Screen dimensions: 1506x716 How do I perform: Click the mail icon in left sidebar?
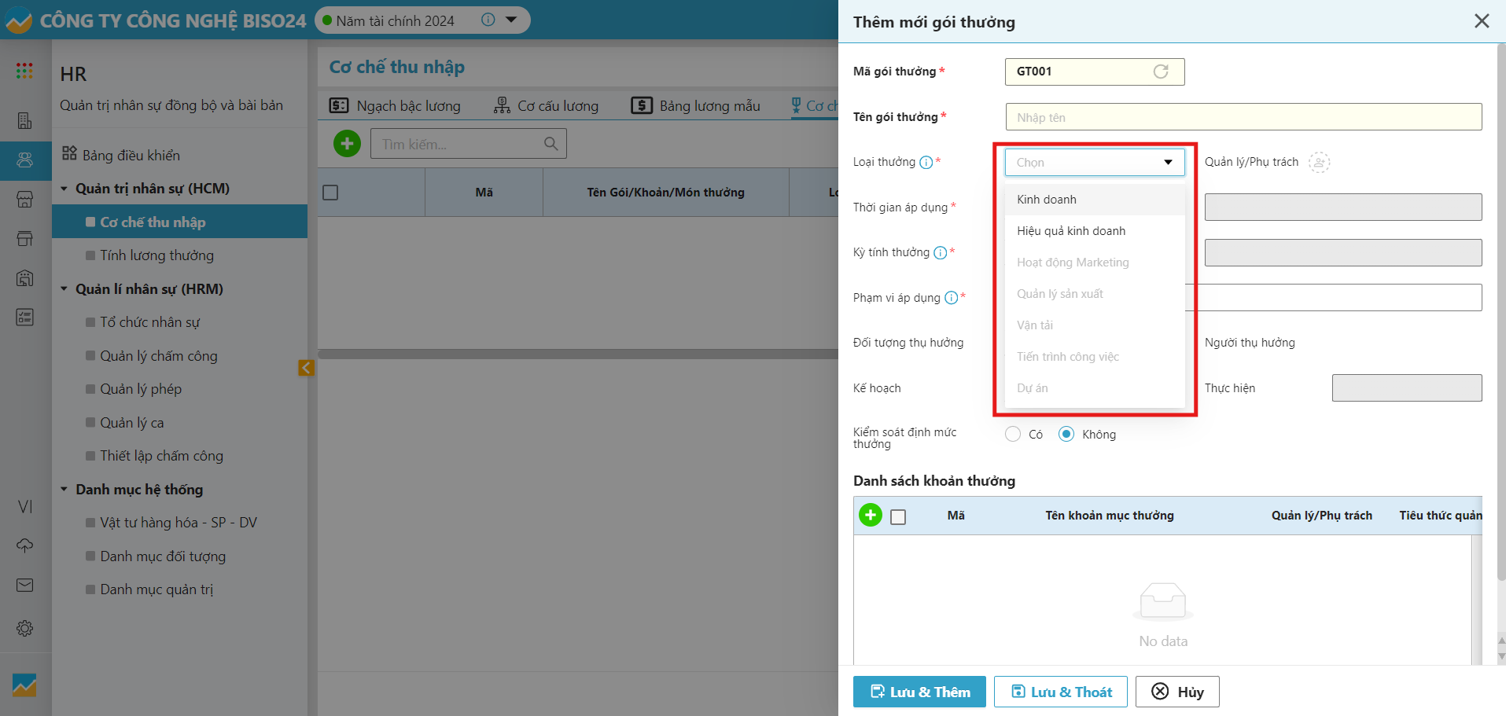24,586
